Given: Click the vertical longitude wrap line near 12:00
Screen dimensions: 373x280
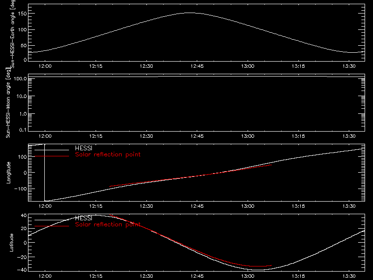Looking at the screenshot, I should pos(44,173).
